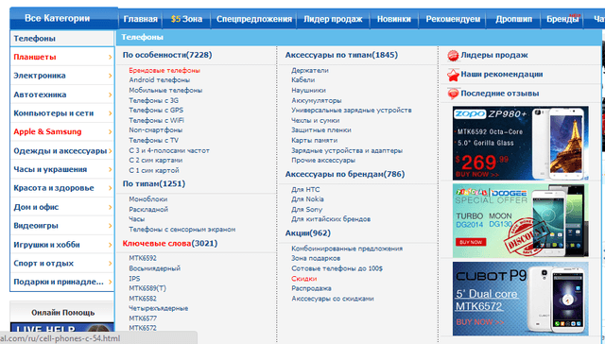Viewport: 605px width, 344px height.
Task: Expand the Красота и здоровье arrow
Action: click(x=110, y=188)
